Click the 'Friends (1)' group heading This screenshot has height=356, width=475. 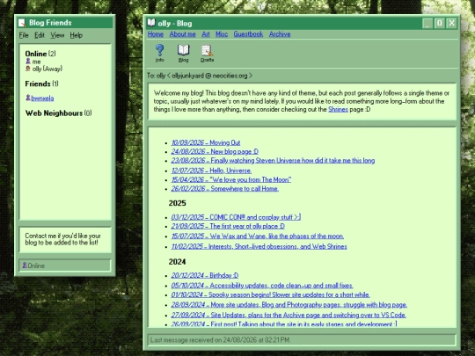coord(42,84)
